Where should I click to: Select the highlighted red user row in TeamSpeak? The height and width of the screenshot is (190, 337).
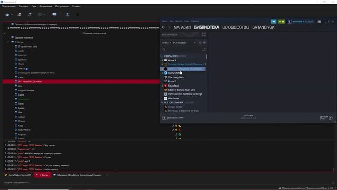click(x=81, y=82)
